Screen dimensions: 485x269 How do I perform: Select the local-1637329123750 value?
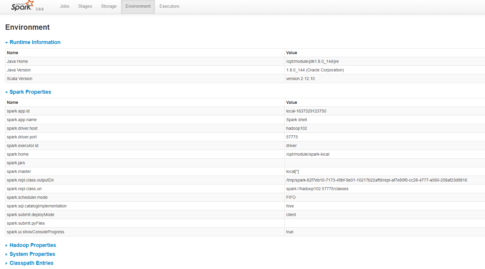click(x=306, y=111)
